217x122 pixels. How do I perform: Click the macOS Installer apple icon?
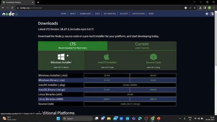pyautogui.click(x=106, y=57)
